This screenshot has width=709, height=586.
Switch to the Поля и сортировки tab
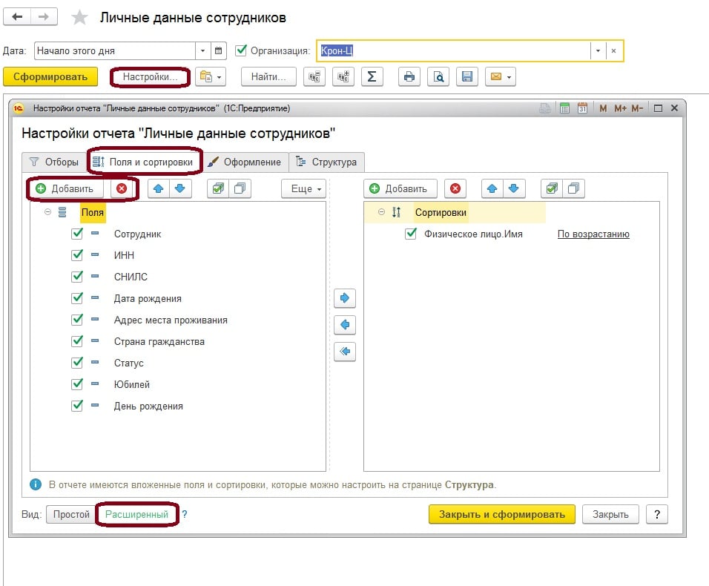point(143,162)
